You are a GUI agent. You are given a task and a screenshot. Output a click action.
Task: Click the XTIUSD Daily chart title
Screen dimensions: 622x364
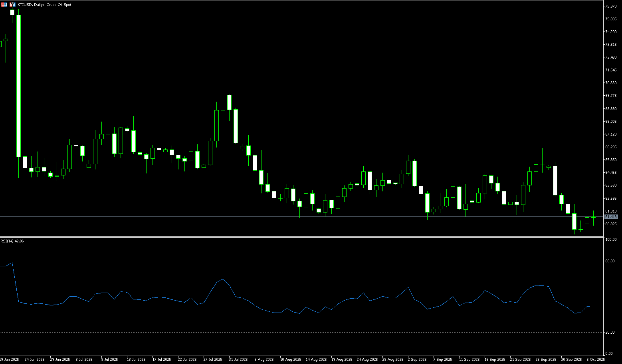[x=44, y=5]
